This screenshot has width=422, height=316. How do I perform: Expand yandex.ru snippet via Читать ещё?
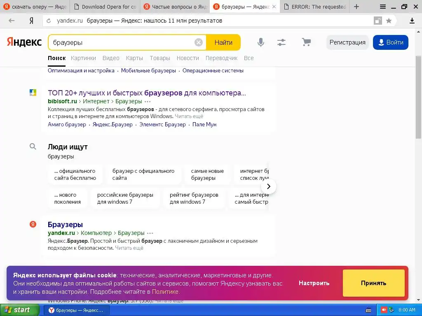129,248
